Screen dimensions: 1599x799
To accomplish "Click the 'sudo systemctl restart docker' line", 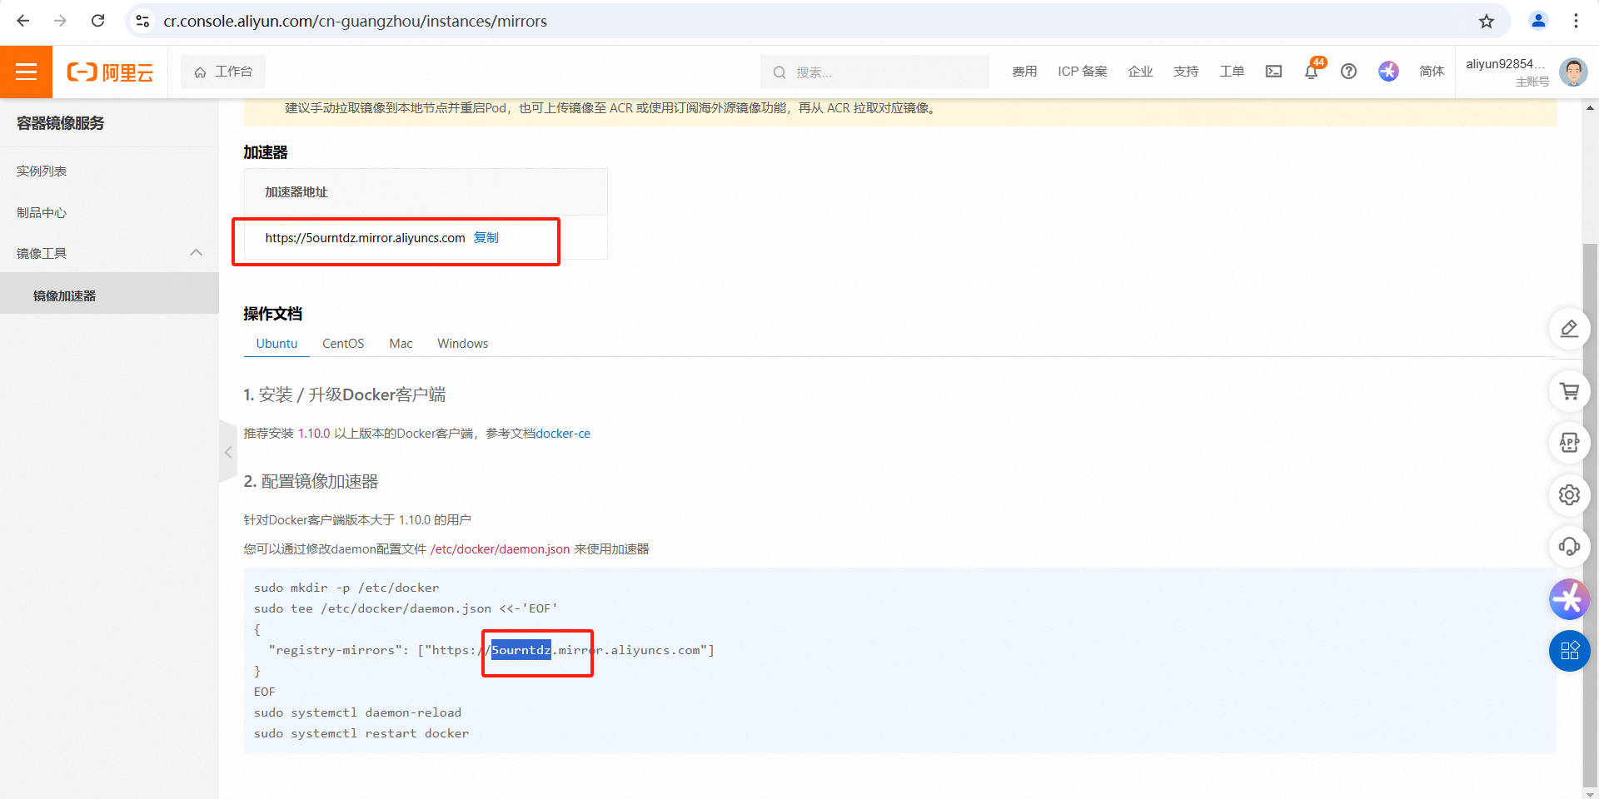I will [x=361, y=733].
